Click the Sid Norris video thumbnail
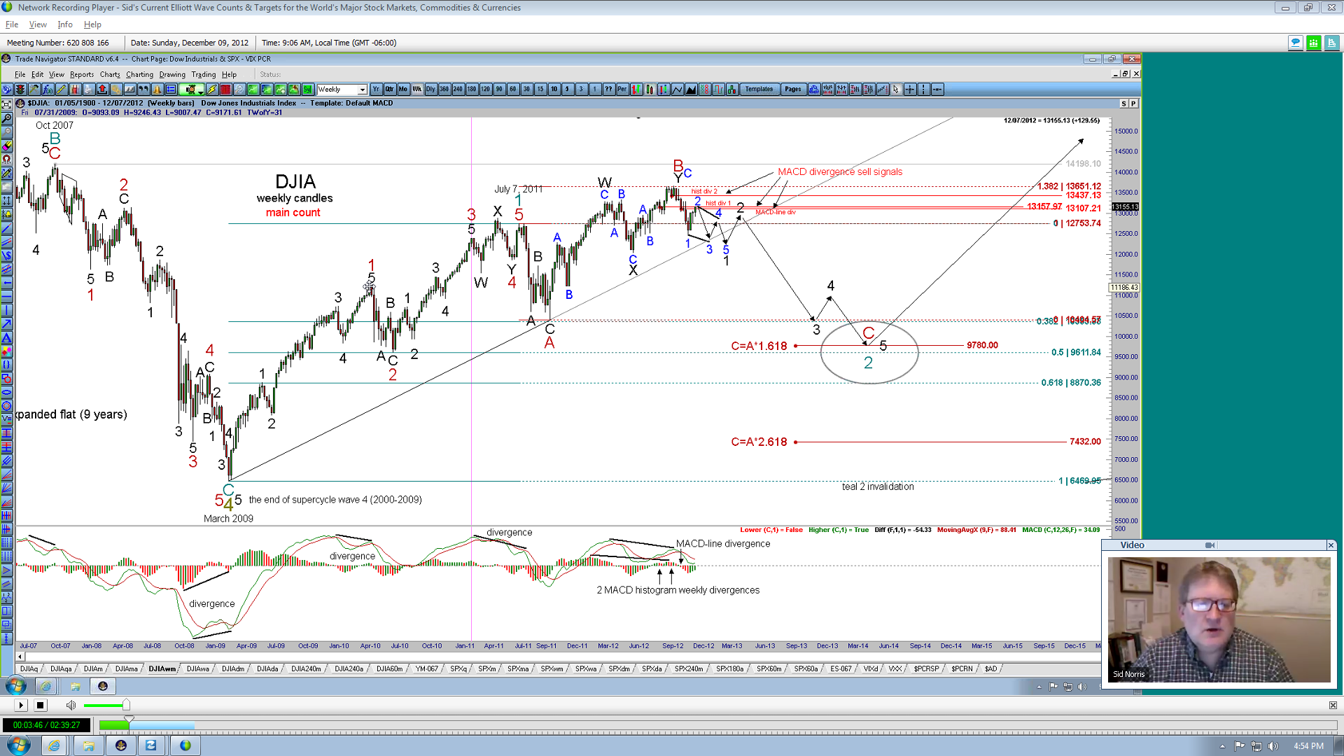 (x=1219, y=619)
